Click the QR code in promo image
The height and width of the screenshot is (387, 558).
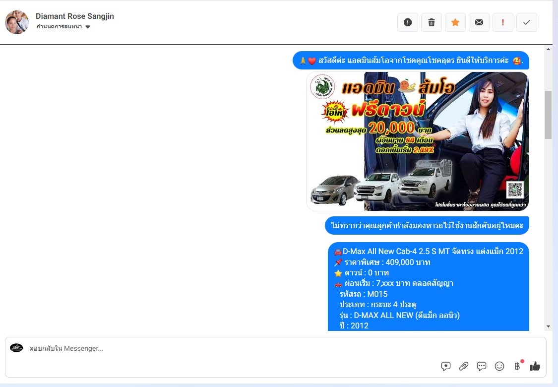515,190
